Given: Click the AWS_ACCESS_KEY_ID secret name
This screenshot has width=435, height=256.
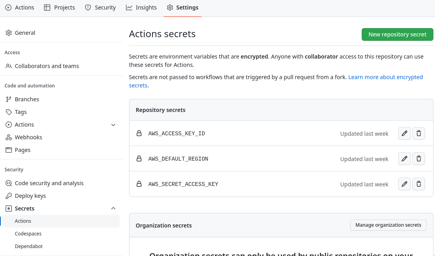Looking at the screenshot, I should (x=176, y=134).
